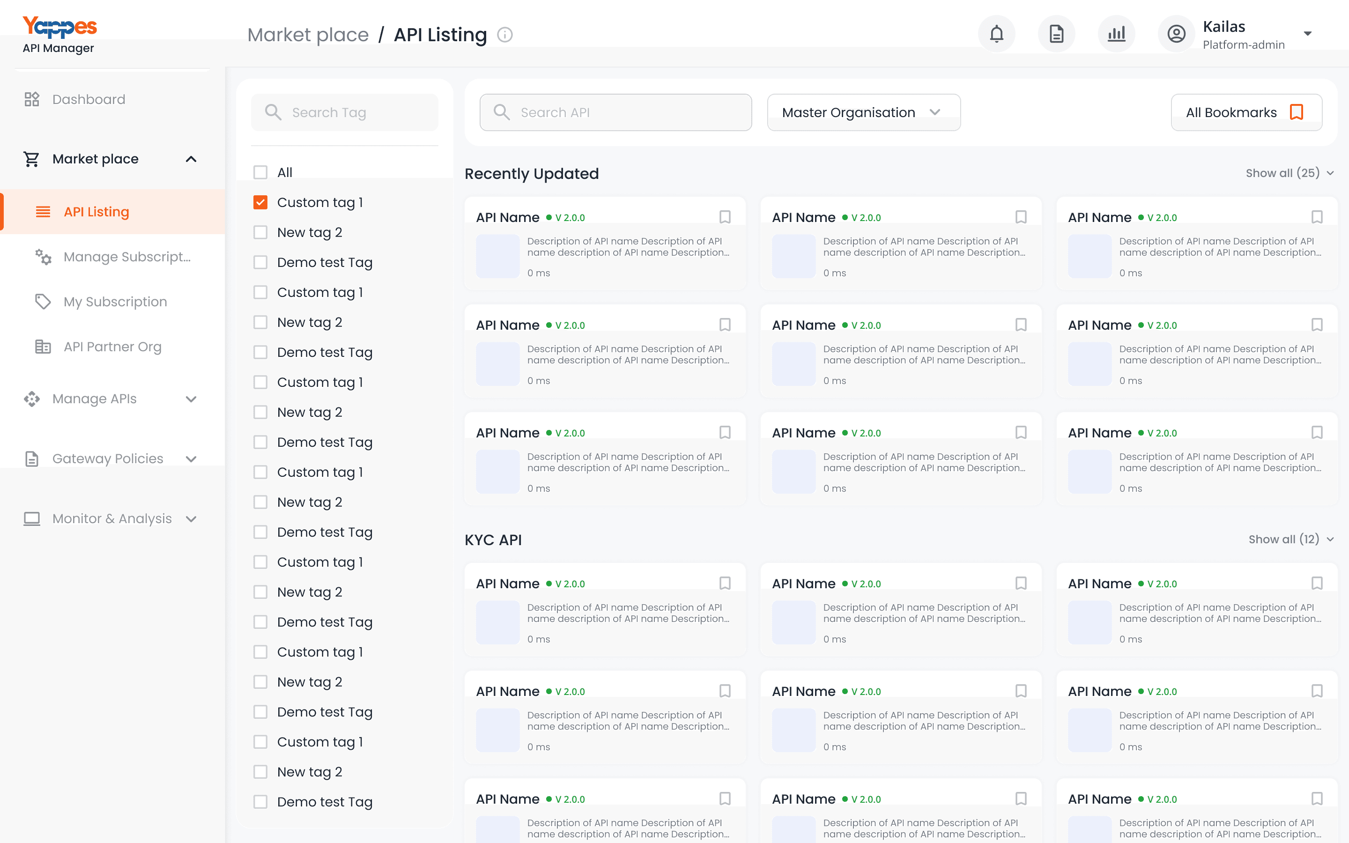Enable the first Demo test Tag checkbox
Screen dimensions: 1349x843
260,263
